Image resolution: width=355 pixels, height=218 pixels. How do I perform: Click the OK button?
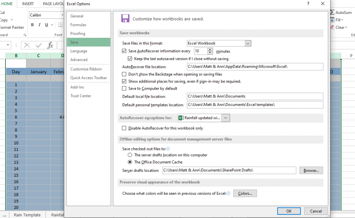[x=289, y=211]
